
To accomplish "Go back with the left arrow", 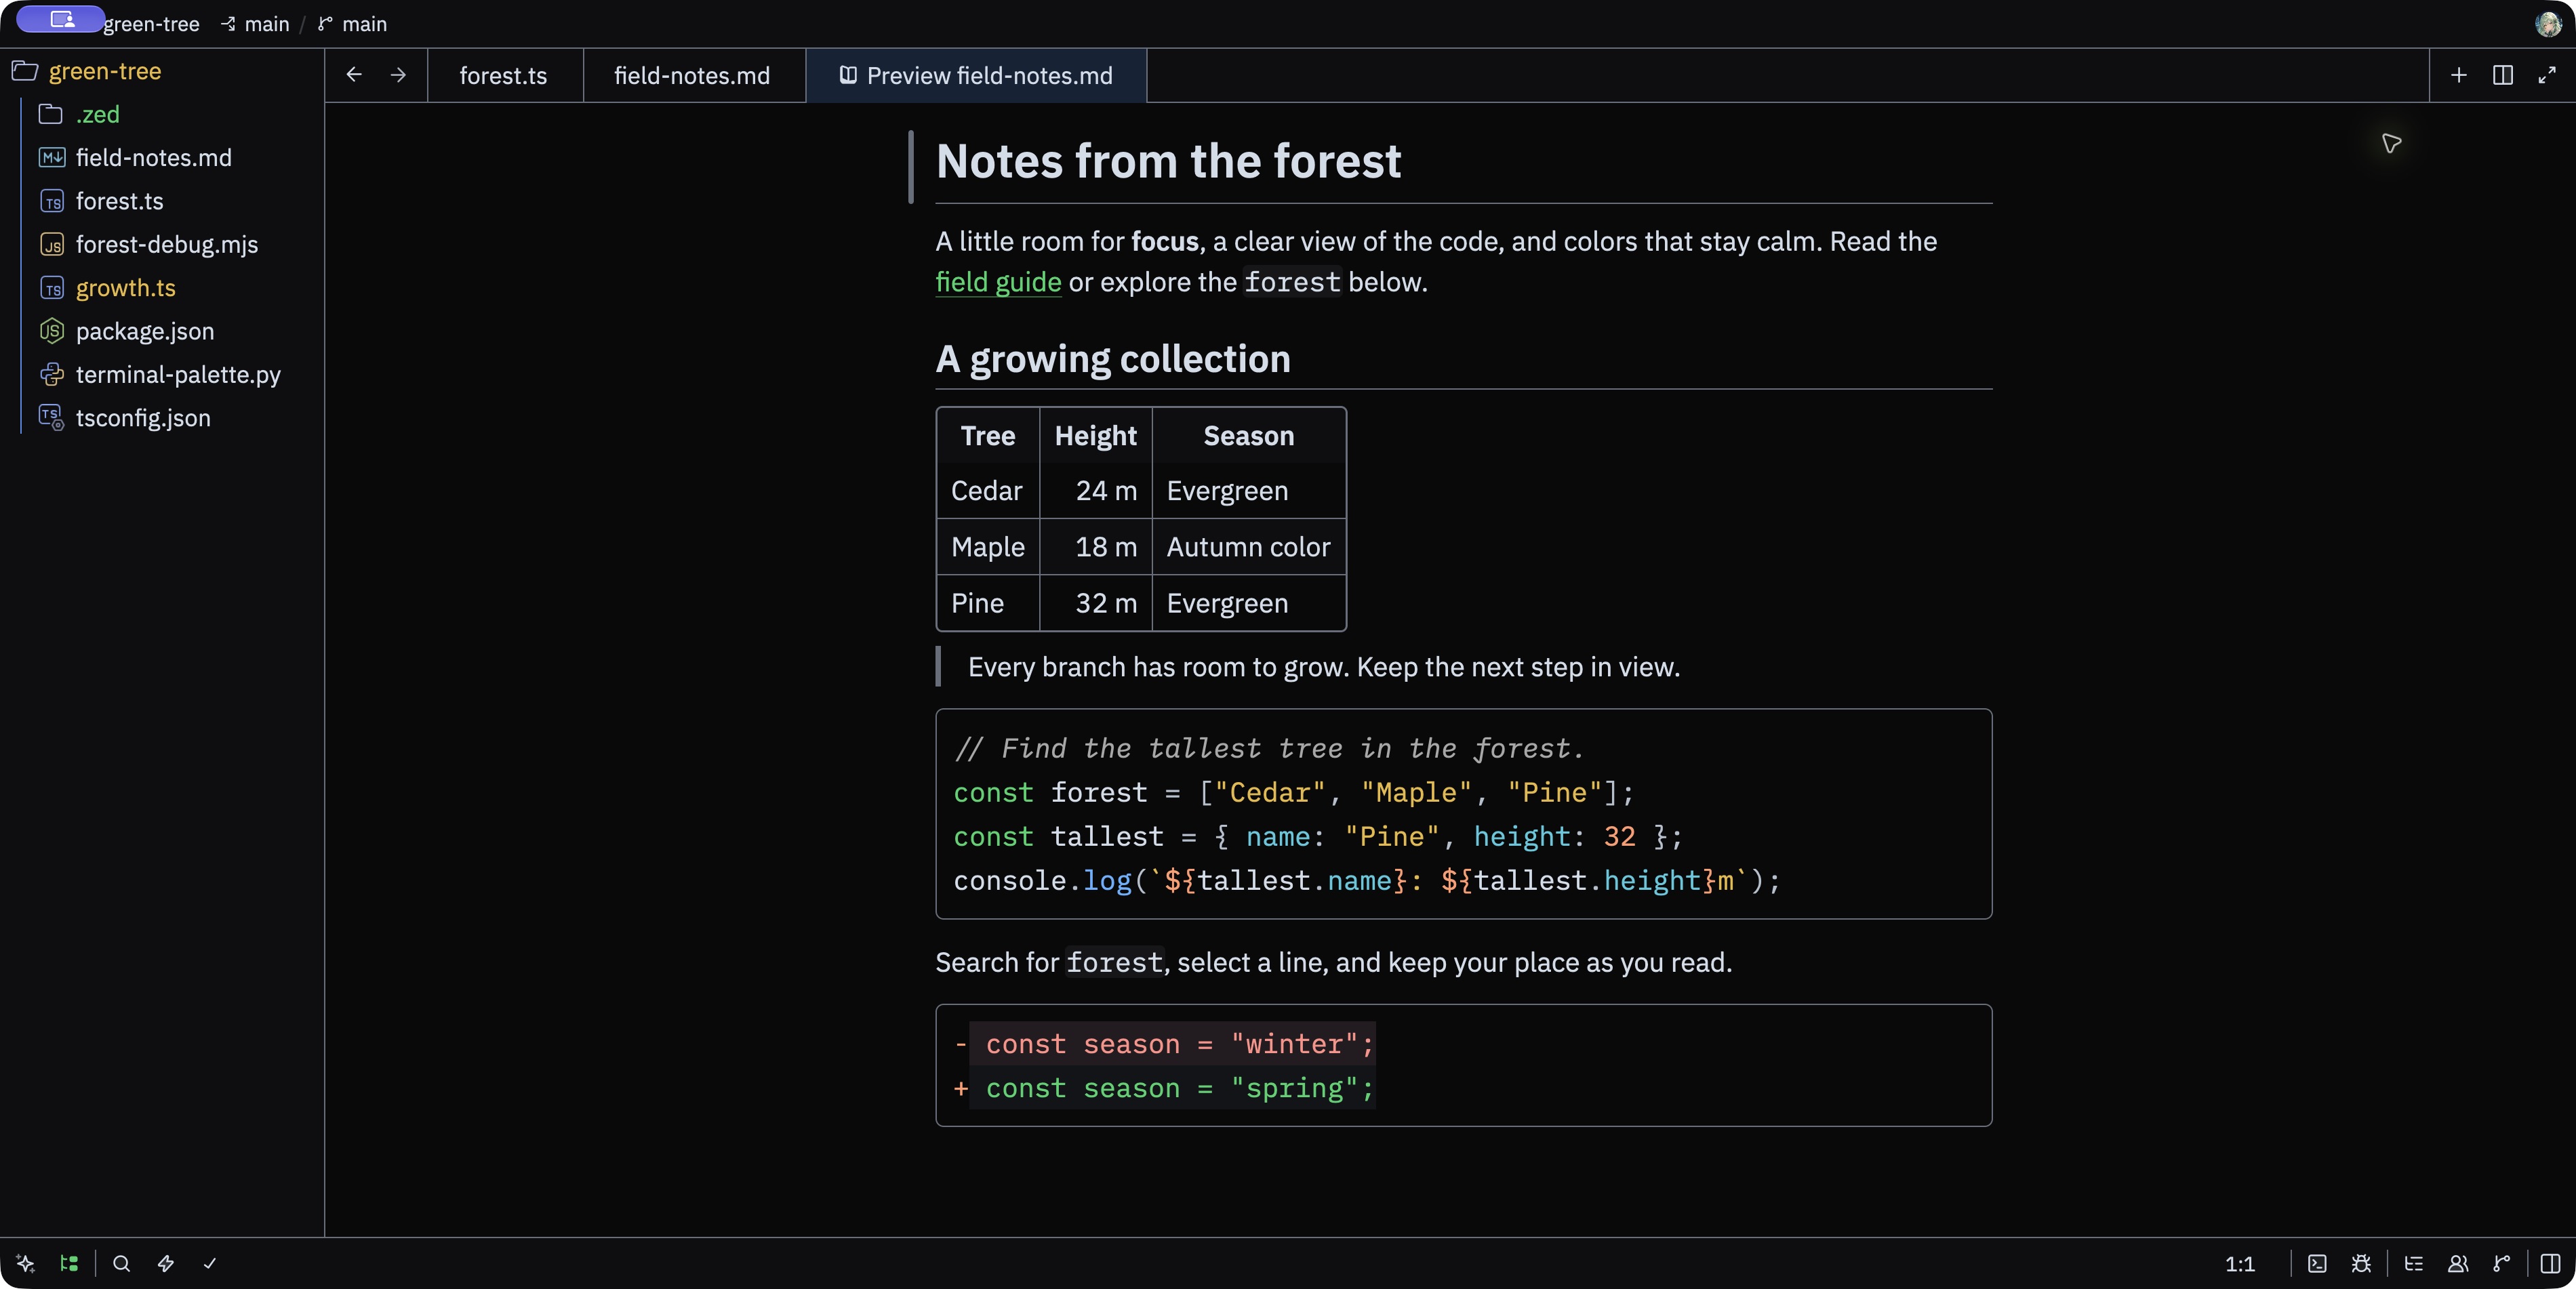I will (354, 75).
